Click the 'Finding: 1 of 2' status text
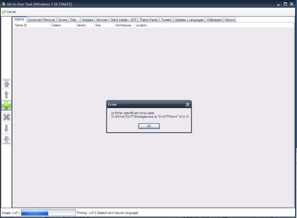The width and height of the screenshot is (297, 218). click(108, 213)
